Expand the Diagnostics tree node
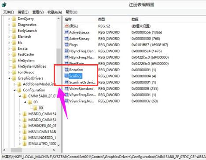The width and height of the screenshot is (206, 160). point(9,25)
